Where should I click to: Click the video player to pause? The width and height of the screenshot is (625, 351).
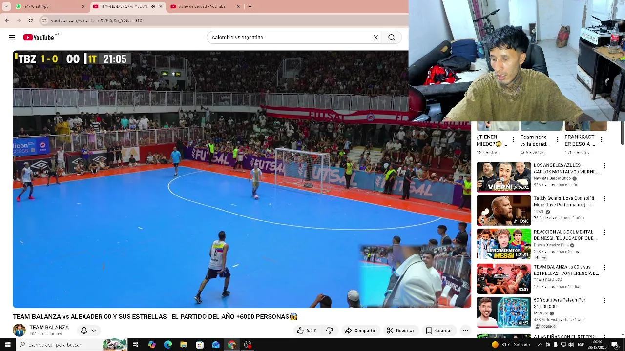point(242,179)
